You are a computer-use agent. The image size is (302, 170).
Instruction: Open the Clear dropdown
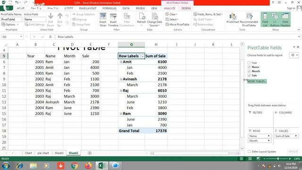coord(171,14)
